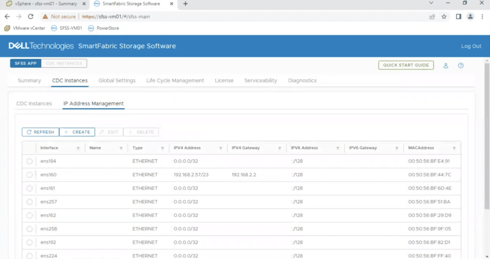This screenshot has width=490, height=259.
Task: Close the SmartFabric Storage Software tab
Action: [172, 4]
